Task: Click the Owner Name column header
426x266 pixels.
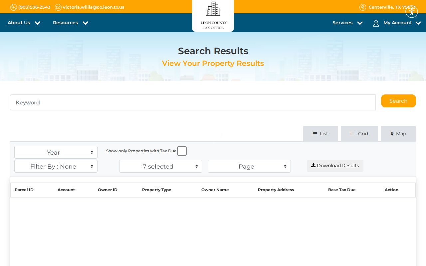Action: (x=215, y=190)
